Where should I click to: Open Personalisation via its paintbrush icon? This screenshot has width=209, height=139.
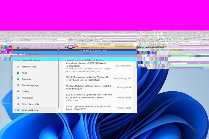click(x=18, y=67)
